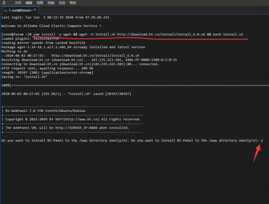The image size is (269, 204).
Task: Click 'Bt-WebPanel 7.0 FOR CentOS/Ubuntu/Debian' line
Action: pos(45,111)
